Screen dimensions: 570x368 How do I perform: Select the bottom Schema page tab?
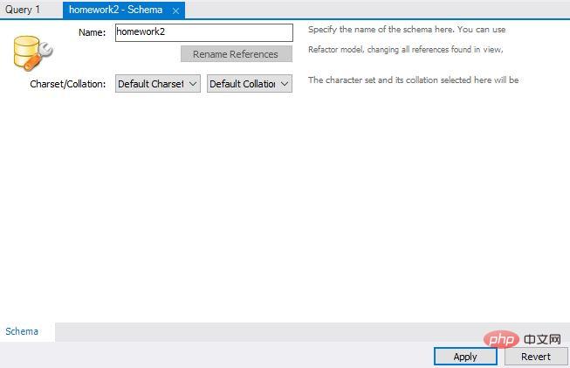[22, 331]
